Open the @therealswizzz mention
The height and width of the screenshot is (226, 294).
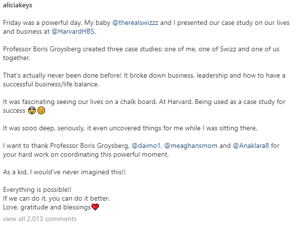click(135, 22)
